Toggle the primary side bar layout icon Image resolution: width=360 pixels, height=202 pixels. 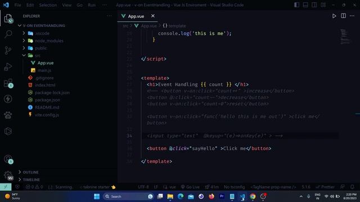coord(296,5)
